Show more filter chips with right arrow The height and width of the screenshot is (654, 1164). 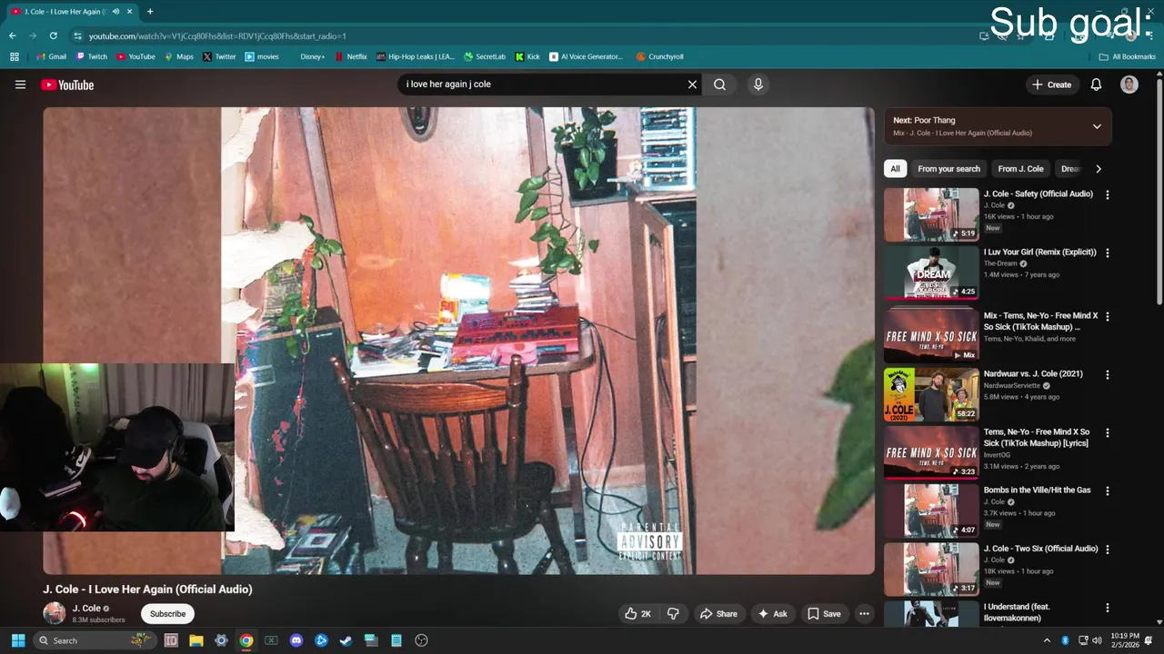click(x=1098, y=169)
